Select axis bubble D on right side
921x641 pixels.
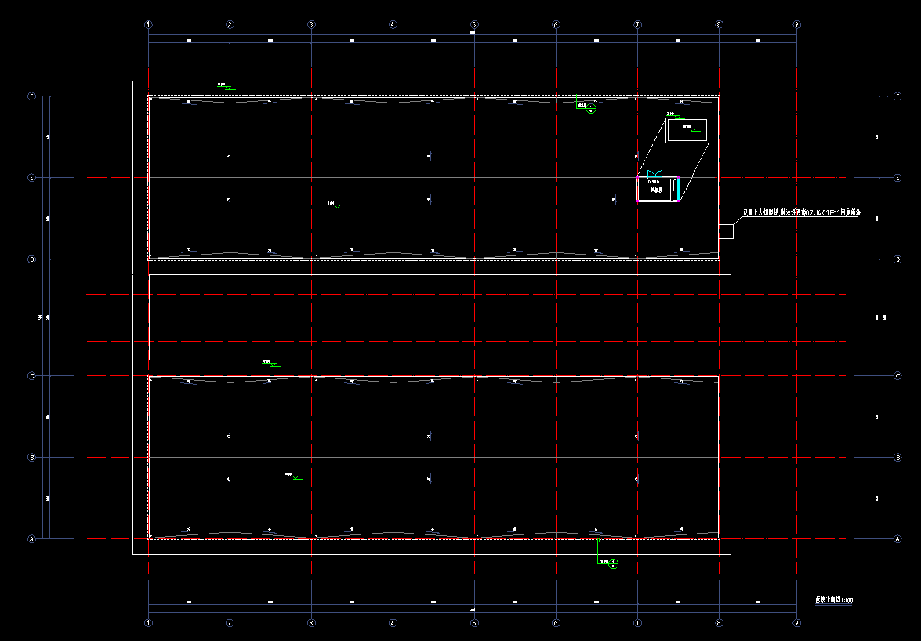pyautogui.click(x=897, y=259)
